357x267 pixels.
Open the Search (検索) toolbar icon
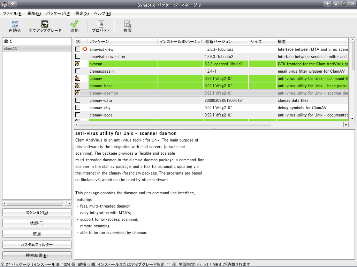[x=128, y=24]
